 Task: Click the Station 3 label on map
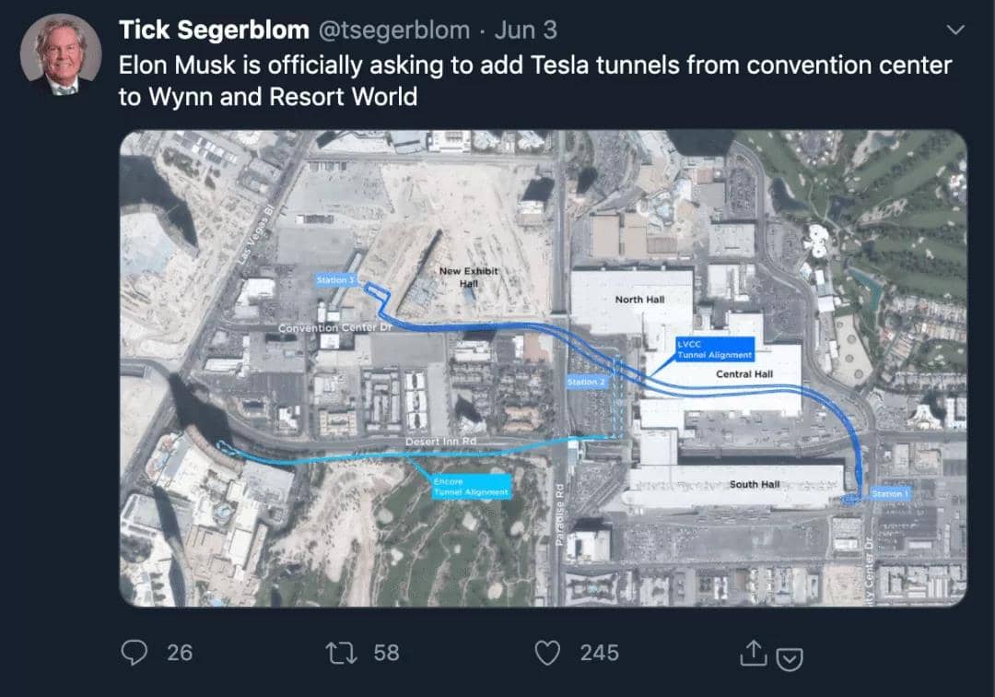[334, 279]
